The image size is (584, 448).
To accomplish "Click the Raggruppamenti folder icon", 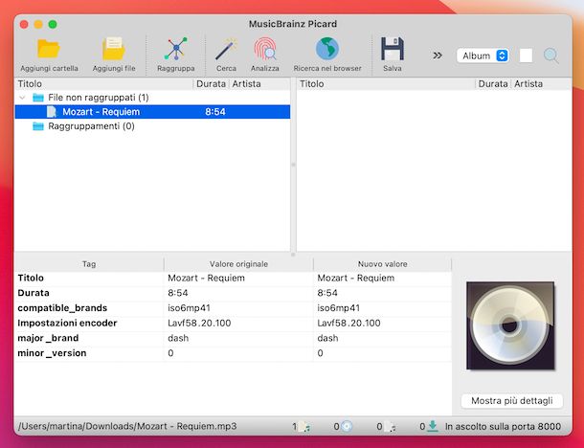I will point(38,126).
